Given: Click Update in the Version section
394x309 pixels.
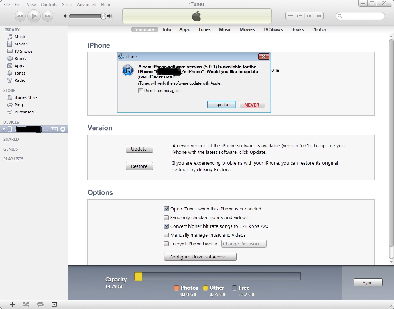Looking at the screenshot, I should (x=139, y=149).
